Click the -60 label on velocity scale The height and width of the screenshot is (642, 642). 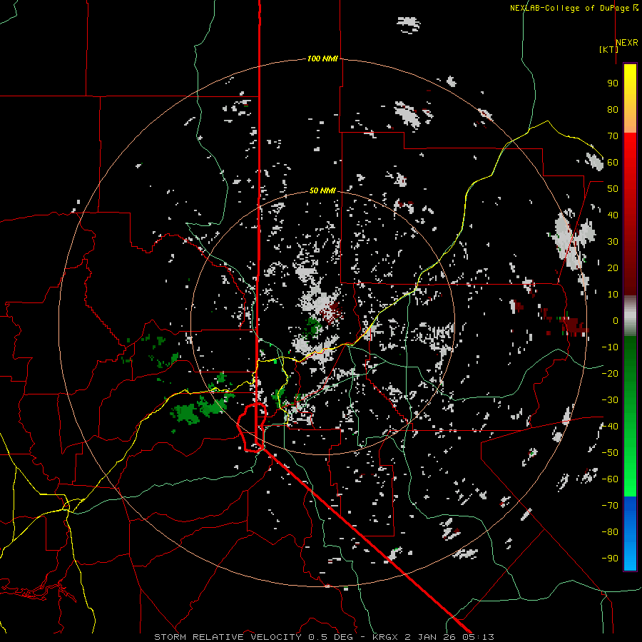pos(610,479)
